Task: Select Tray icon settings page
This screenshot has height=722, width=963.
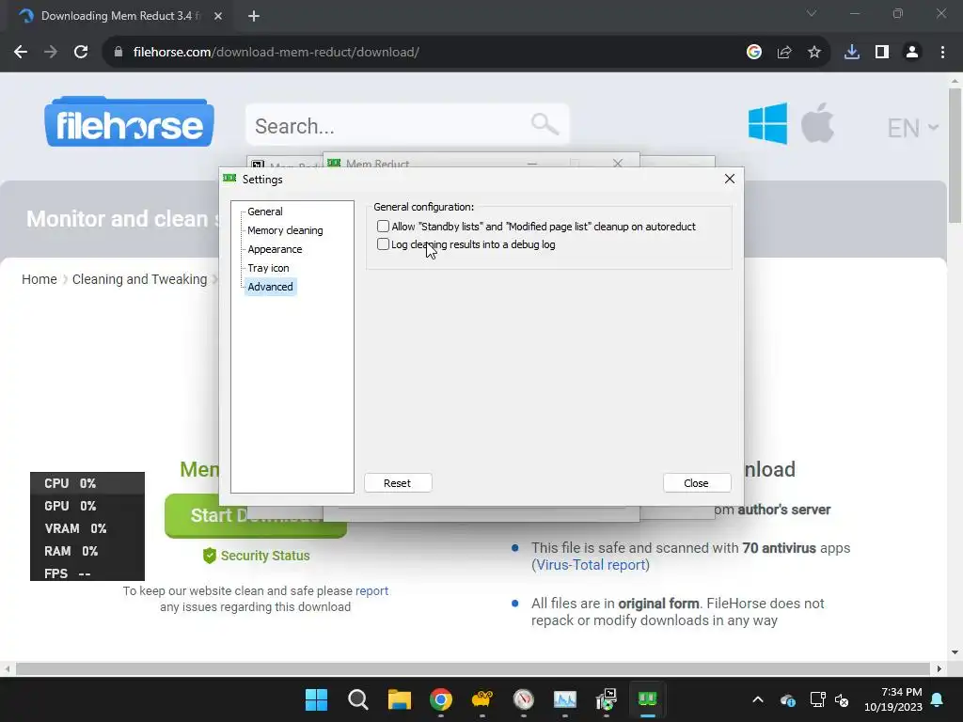Action: pos(268,268)
